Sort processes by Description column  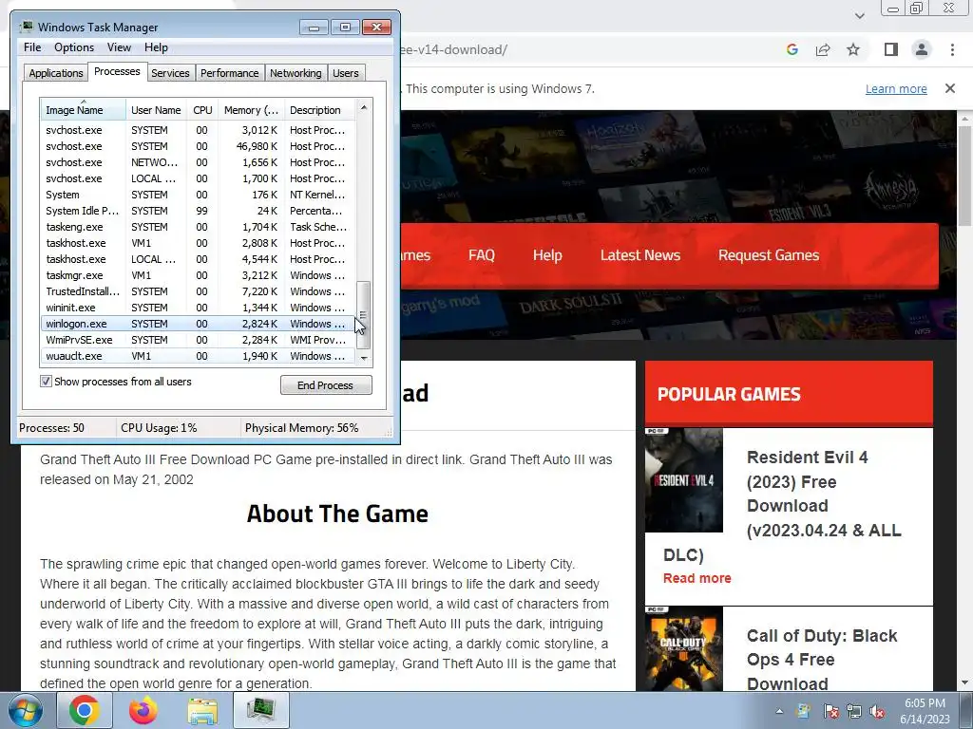click(x=319, y=110)
